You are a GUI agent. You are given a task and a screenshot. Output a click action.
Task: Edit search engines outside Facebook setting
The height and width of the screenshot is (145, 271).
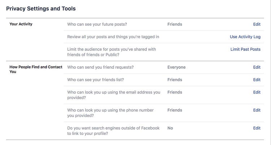[x=257, y=128]
